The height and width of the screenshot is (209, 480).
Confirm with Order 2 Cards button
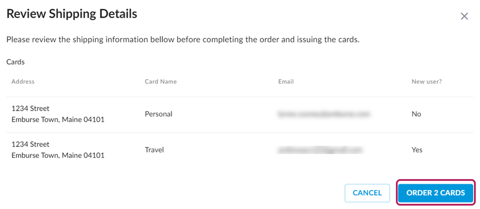point(435,193)
